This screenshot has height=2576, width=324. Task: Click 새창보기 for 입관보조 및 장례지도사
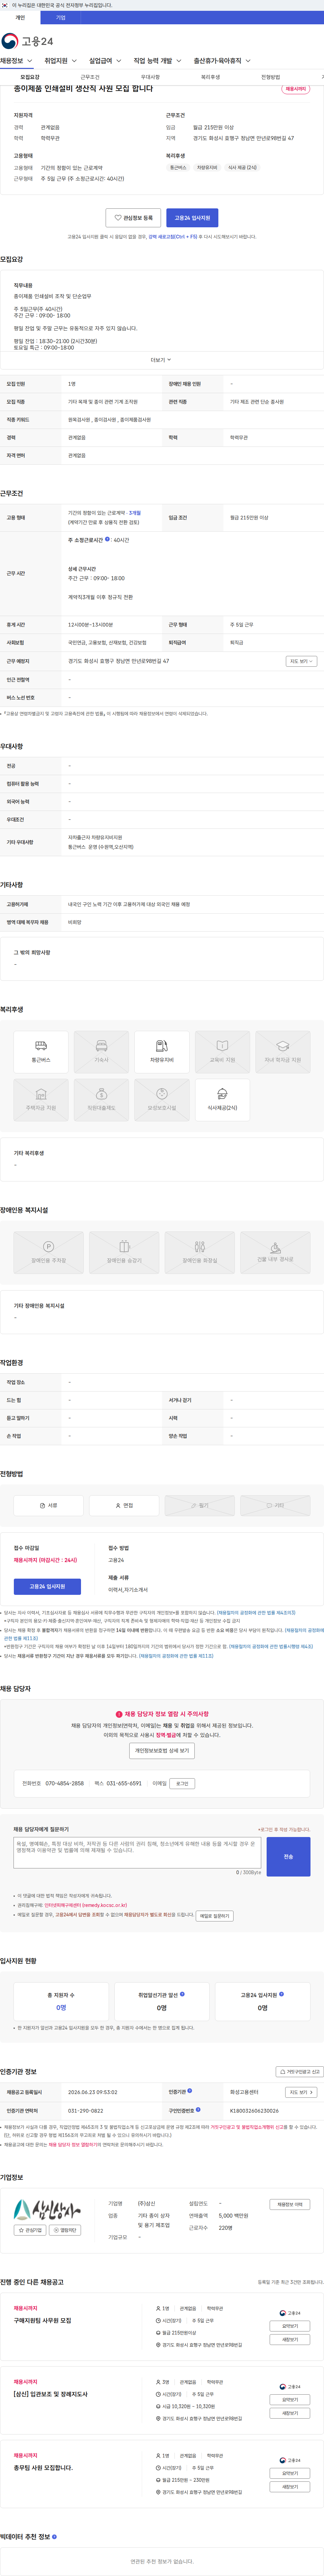[x=290, y=2413]
